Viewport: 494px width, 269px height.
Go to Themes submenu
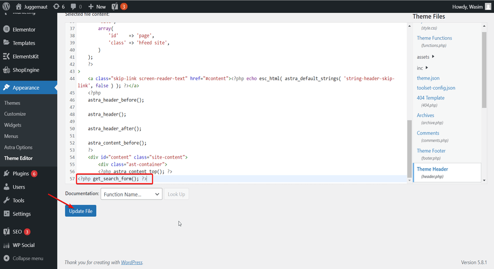click(x=12, y=103)
